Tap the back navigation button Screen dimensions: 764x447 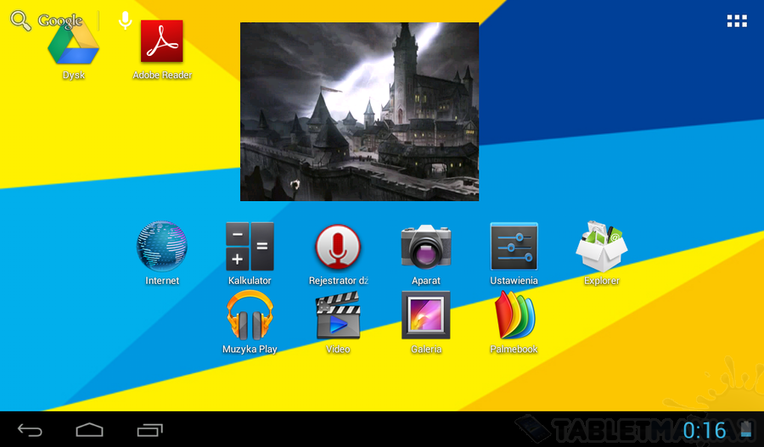tap(30, 430)
